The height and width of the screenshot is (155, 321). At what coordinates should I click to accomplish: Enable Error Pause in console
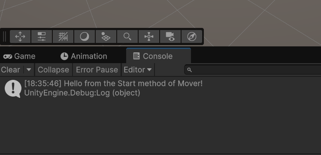[x=97, y=70]
